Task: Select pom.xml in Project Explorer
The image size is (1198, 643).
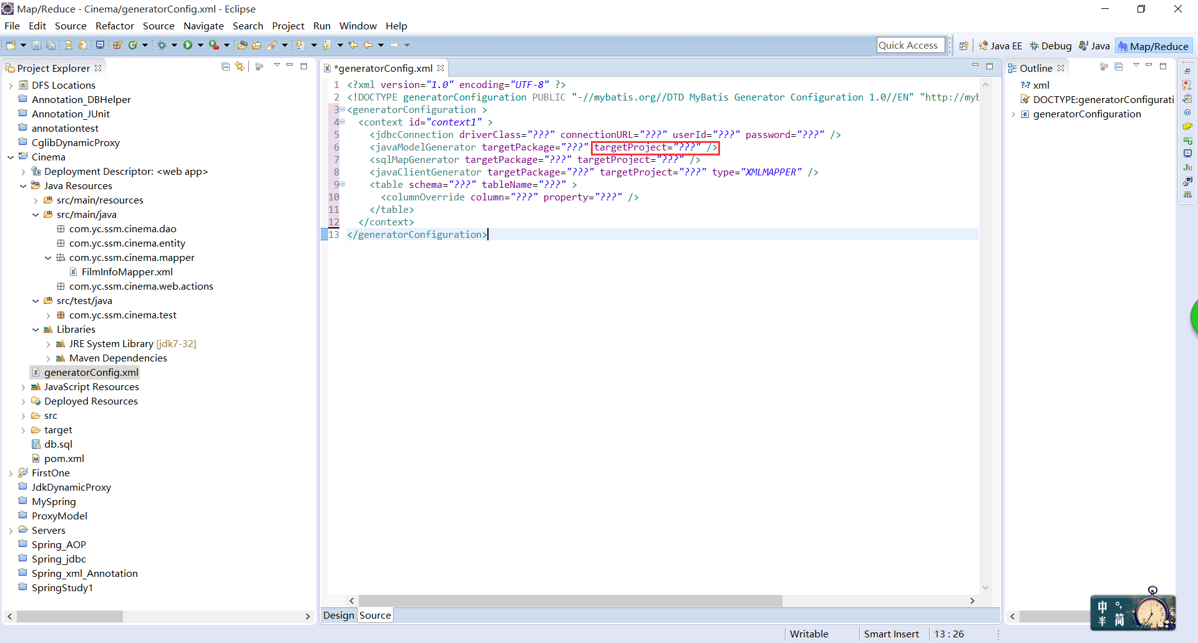Action: click(64, 459)
